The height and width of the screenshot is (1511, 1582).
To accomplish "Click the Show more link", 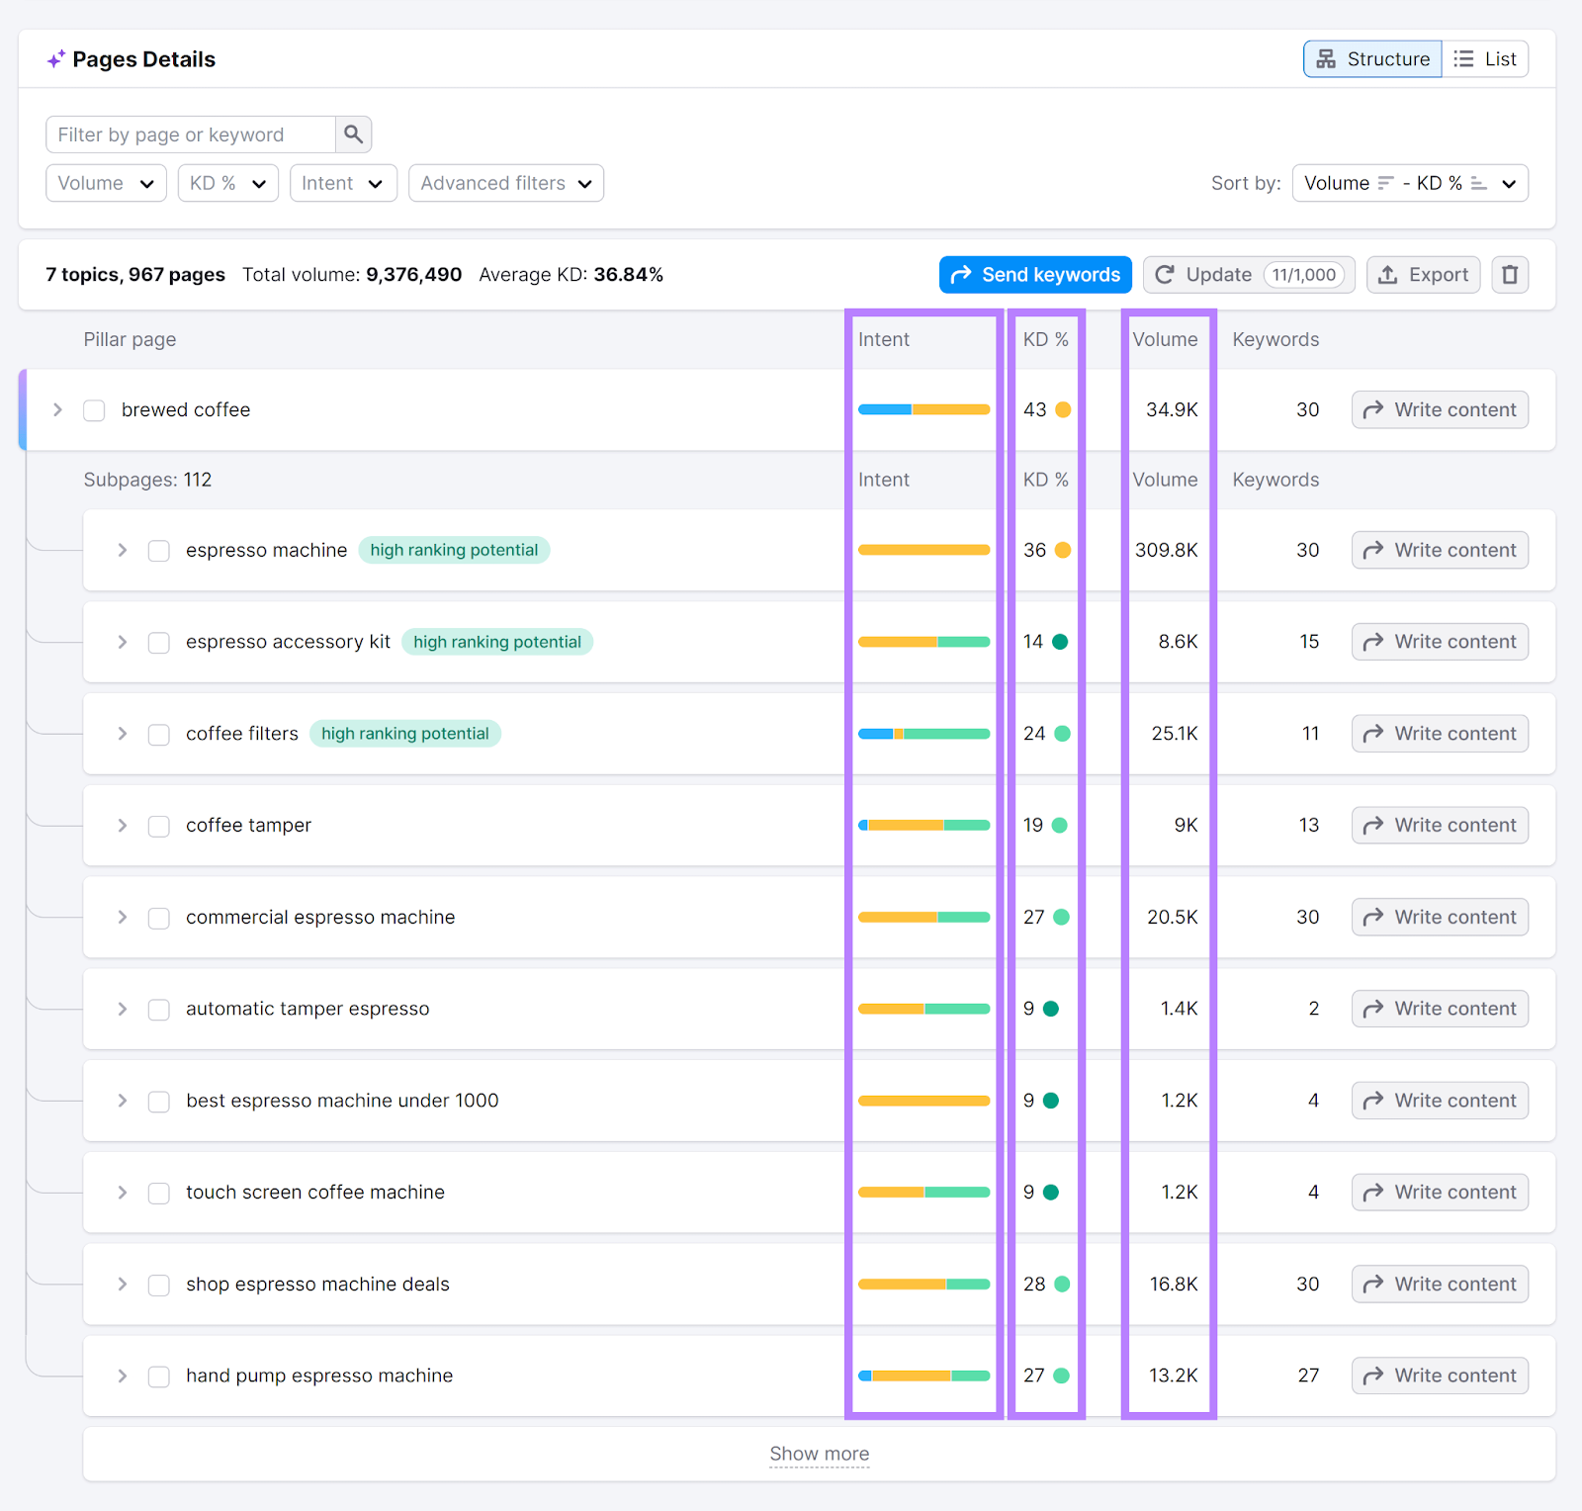I will pos(819,1454).
